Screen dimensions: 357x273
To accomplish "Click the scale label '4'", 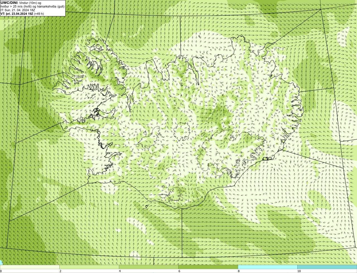I will click(120, 271).
